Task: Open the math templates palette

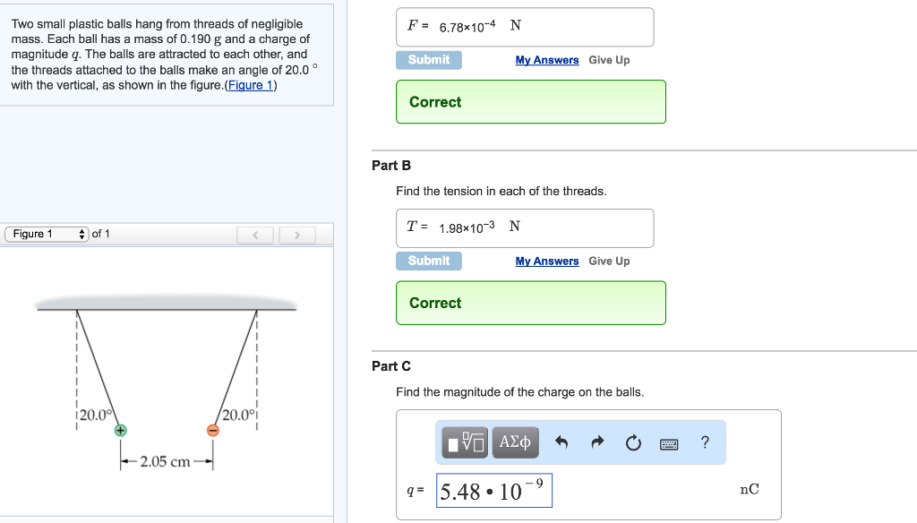Action: [465, 442]
